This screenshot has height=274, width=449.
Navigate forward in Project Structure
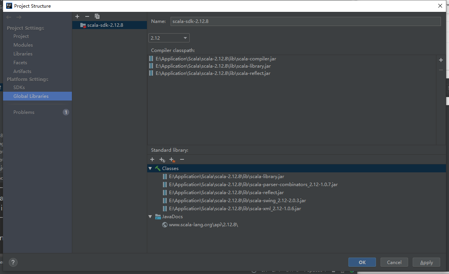pyautogui.click(x=19, y=17)
